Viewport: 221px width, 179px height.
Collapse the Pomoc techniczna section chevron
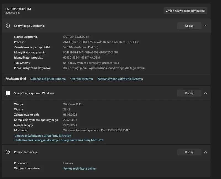[x=206, y=152]
